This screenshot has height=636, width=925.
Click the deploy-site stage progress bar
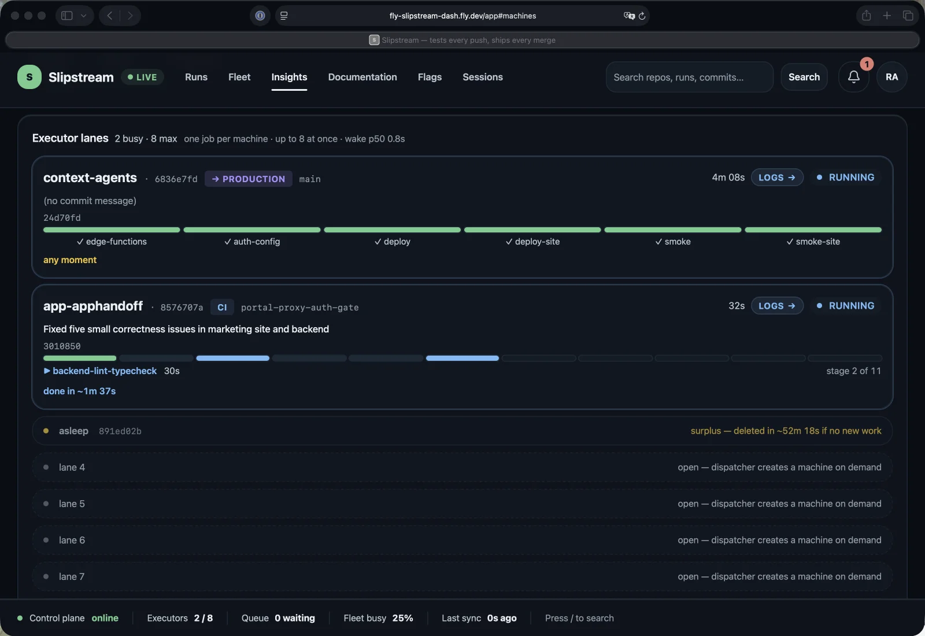(x=532, y=230)
